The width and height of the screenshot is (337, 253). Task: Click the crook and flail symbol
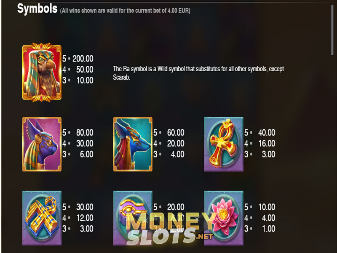pos(42,218)
